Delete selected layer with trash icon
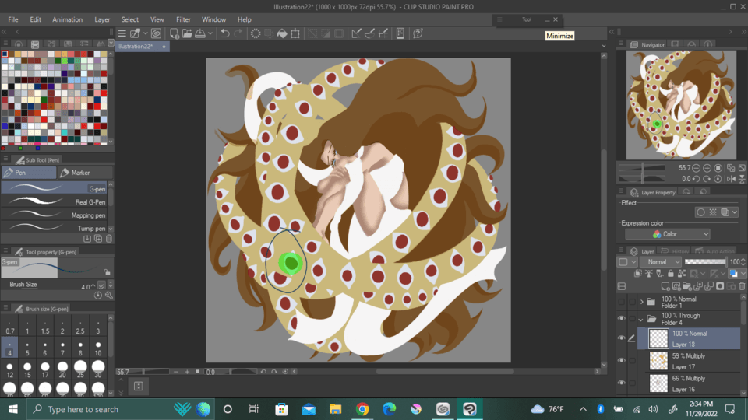The image size is (748, 420). coord(742,286)
